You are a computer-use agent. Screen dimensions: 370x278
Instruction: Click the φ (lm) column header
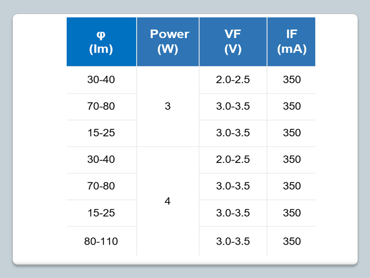click(101, 42)
